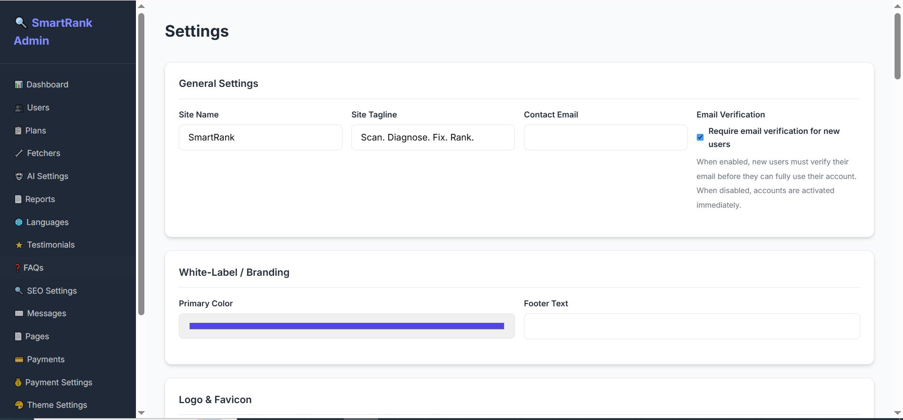Click the AI Settings robot icon
903x420 pixels.
[x=19, y=176]
